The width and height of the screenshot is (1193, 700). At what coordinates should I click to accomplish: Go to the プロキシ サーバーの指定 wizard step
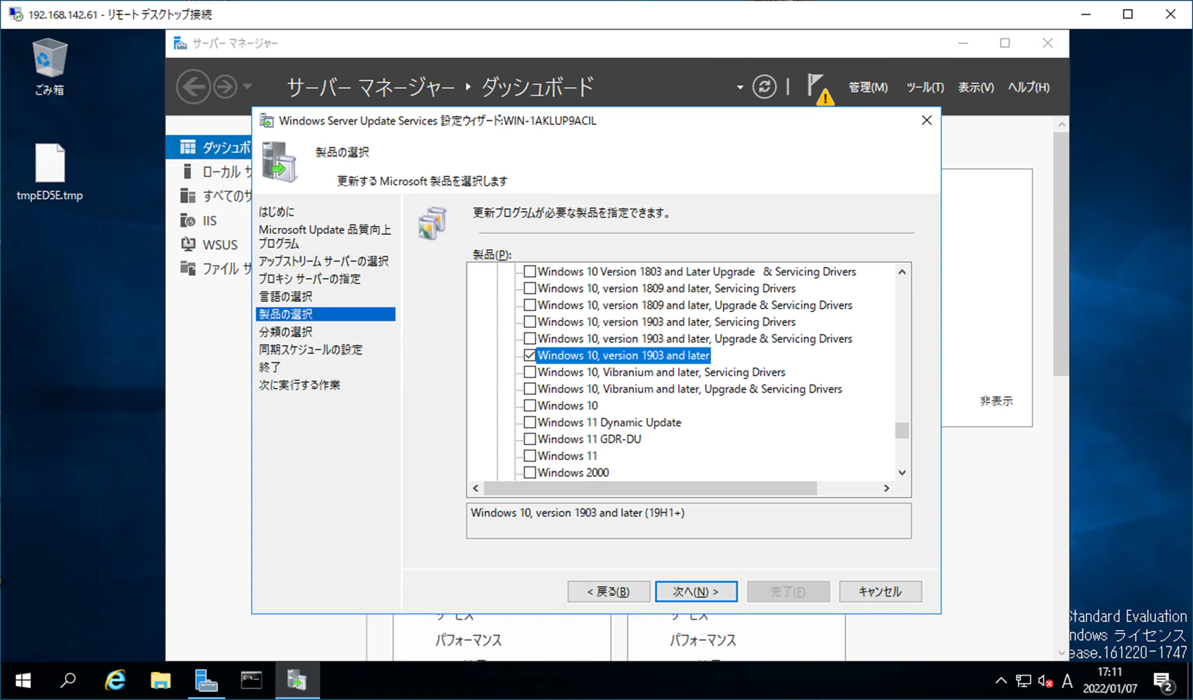[x=309, y=279]
